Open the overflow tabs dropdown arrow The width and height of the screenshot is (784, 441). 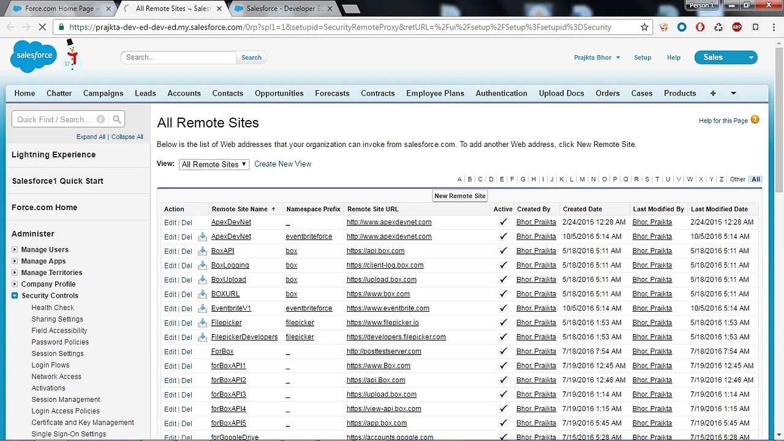[x=733, y=93]
